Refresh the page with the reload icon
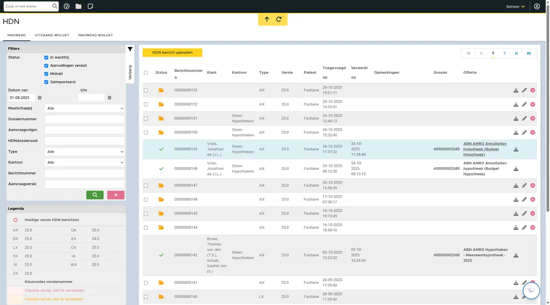This screenshot has height=305, width=550. [x=279, y=19]
